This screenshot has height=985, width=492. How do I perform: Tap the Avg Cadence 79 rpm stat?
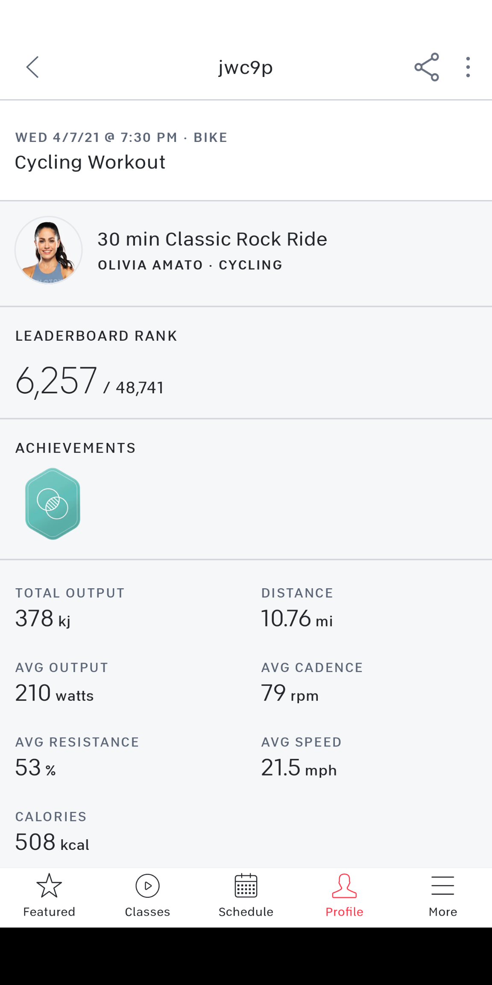(290, 693)
